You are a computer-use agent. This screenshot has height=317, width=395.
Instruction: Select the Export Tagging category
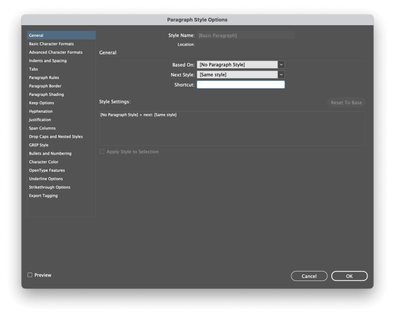(x=43, y=195)
